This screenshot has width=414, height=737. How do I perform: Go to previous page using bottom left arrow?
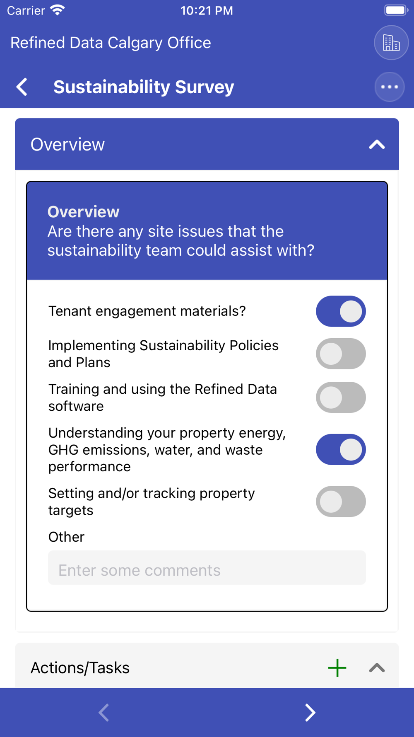(104, 713)
